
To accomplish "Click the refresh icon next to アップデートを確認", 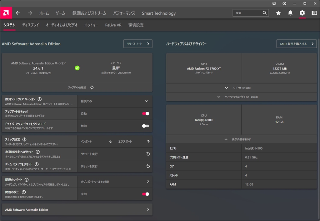I will click(x=92, y=87).
